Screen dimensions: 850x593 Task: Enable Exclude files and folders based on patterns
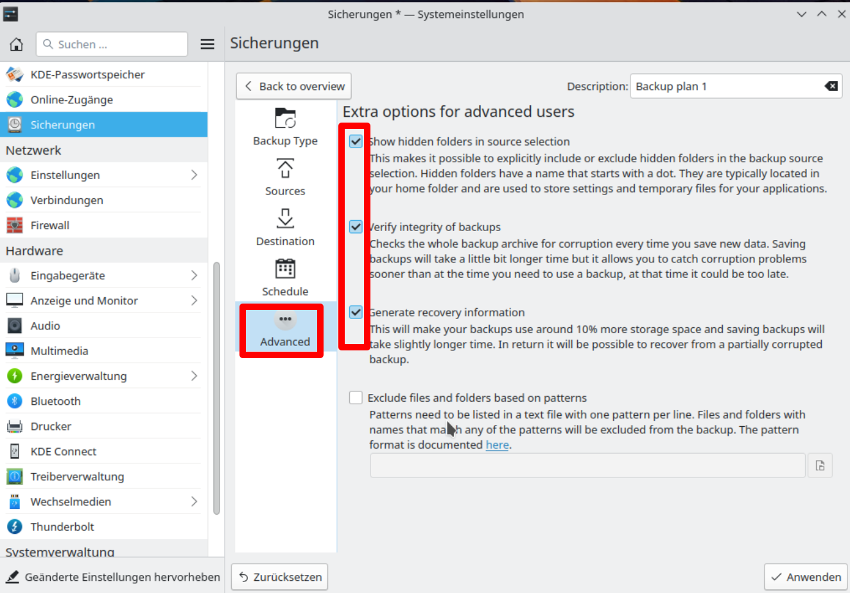pyautogui.click(x=356, y=398)
